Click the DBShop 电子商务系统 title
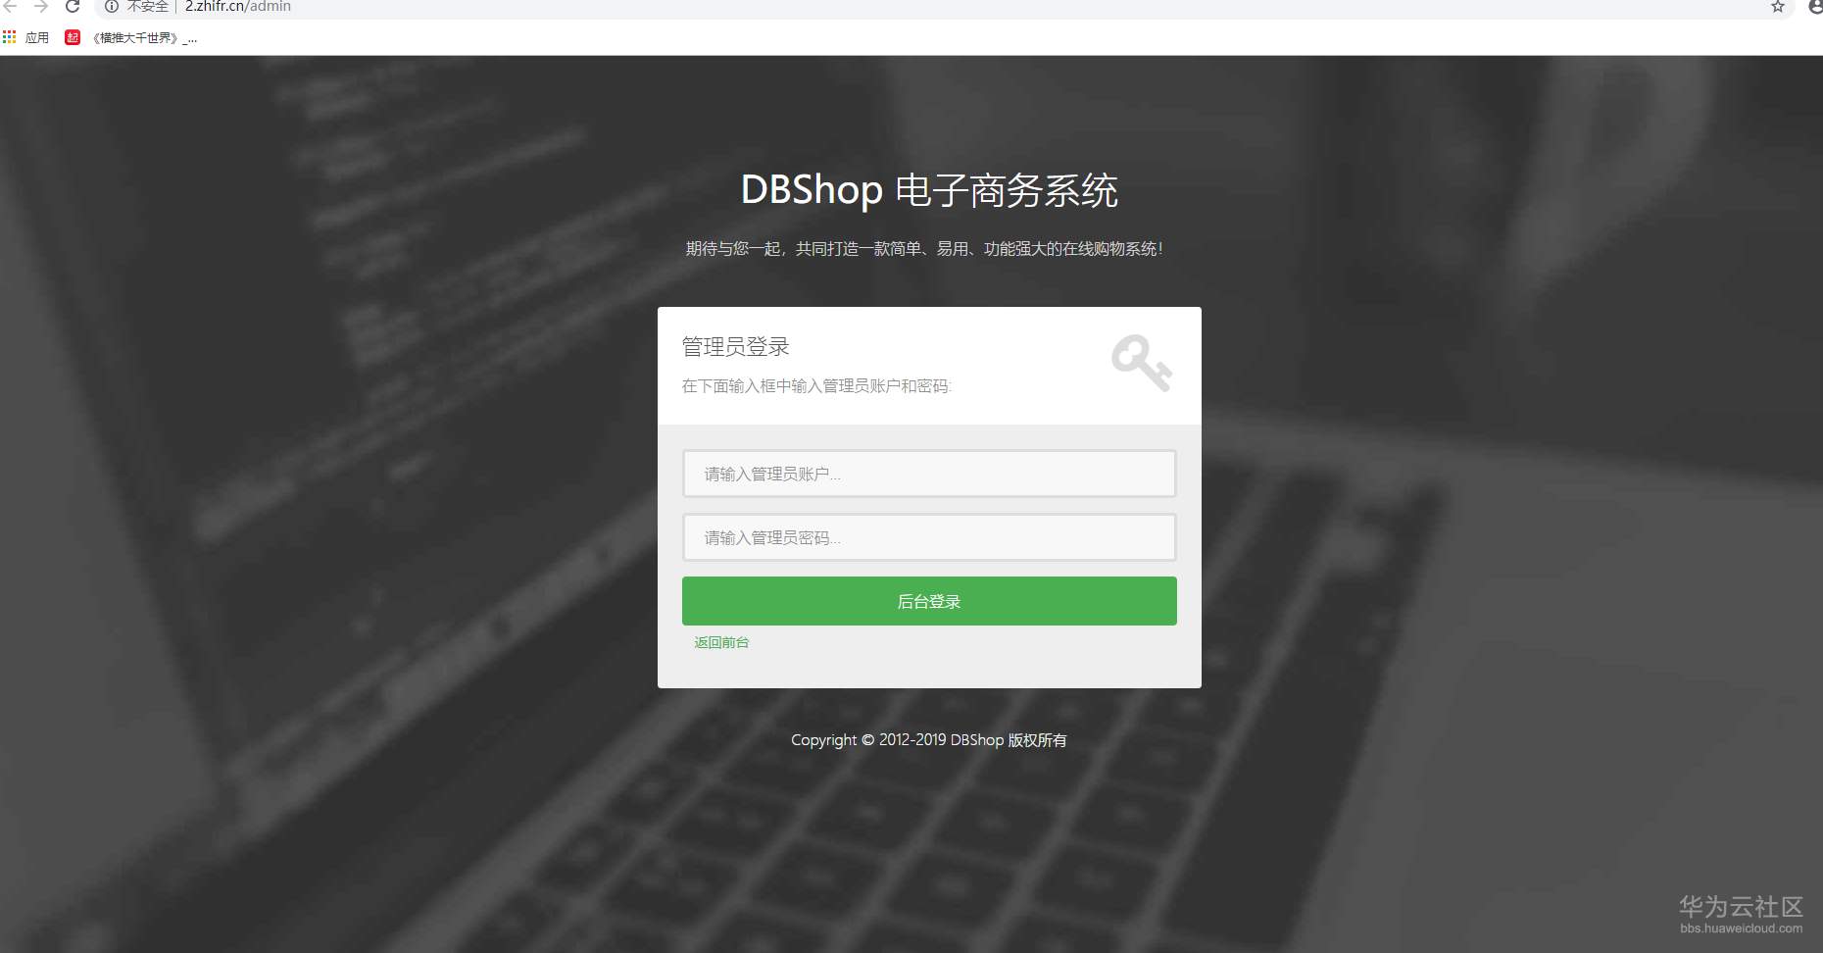The height and width of the screenshot is (953, 1823). click(x=929, y=190)
